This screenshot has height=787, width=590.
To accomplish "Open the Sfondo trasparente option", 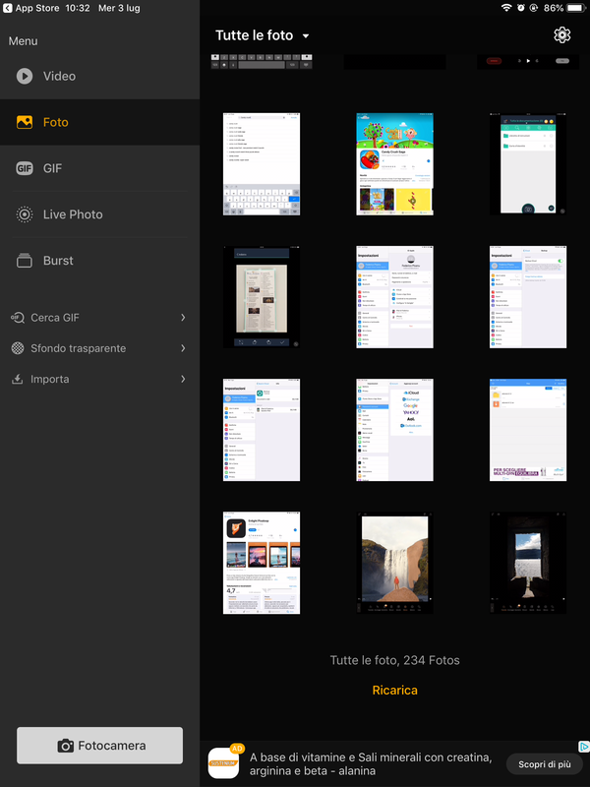I will pyautogui.click(x=100, y=348).
